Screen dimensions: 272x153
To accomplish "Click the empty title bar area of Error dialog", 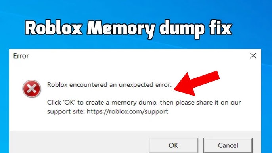I will click(x=139, y=56).
